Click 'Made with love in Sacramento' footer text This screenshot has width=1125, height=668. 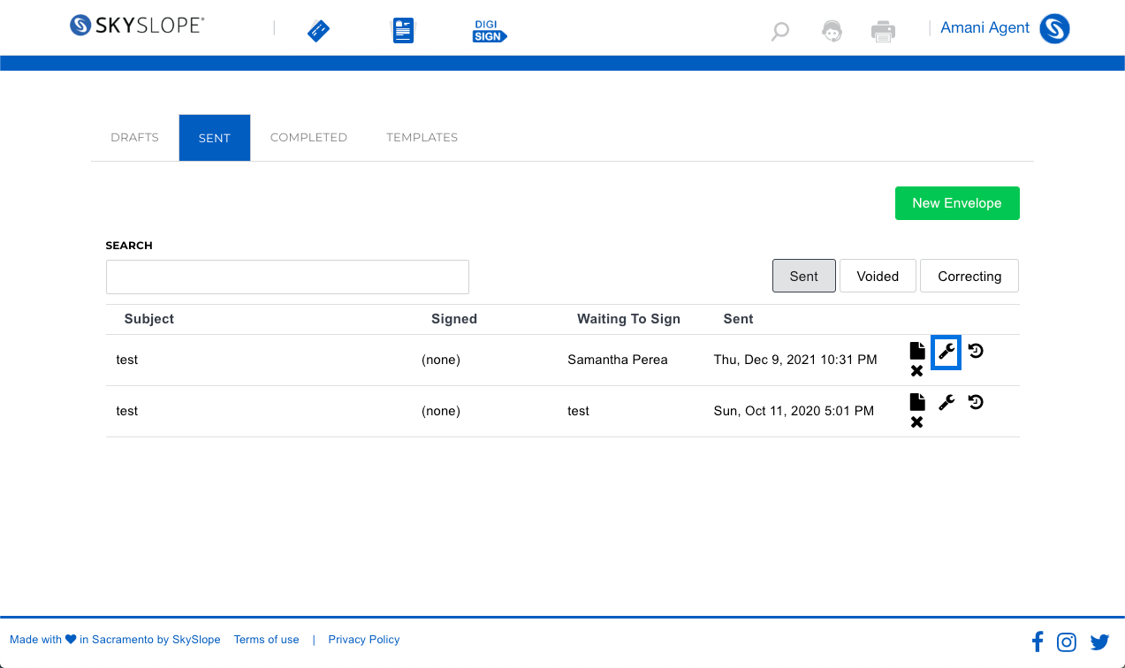115,640
